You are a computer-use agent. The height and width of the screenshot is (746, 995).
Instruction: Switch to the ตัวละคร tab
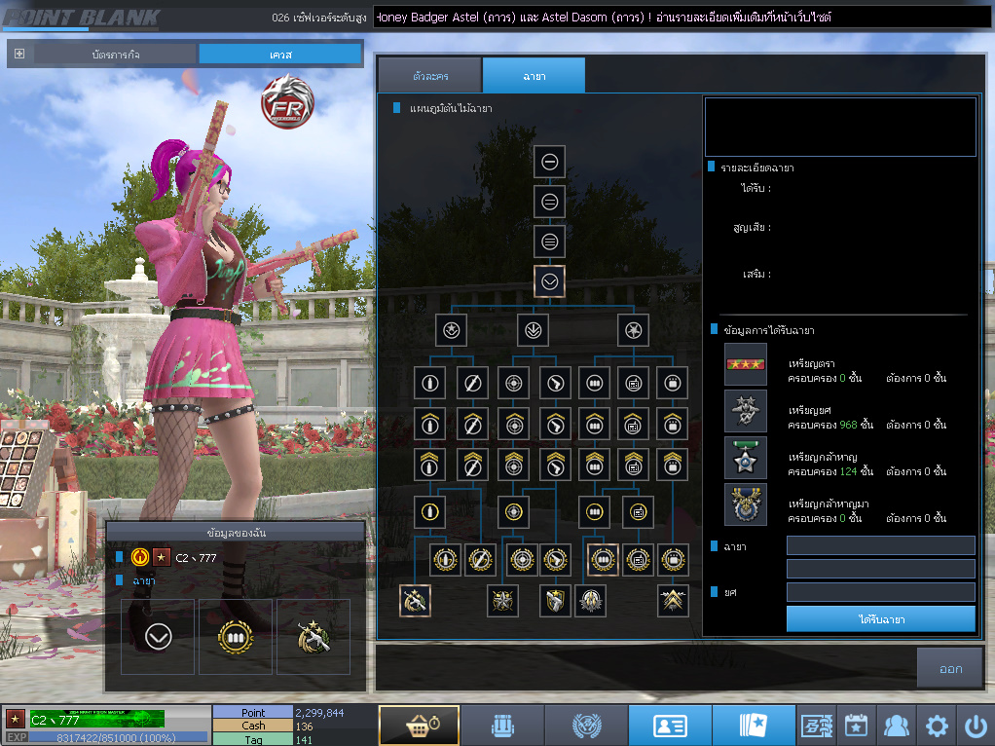point(429,76)
